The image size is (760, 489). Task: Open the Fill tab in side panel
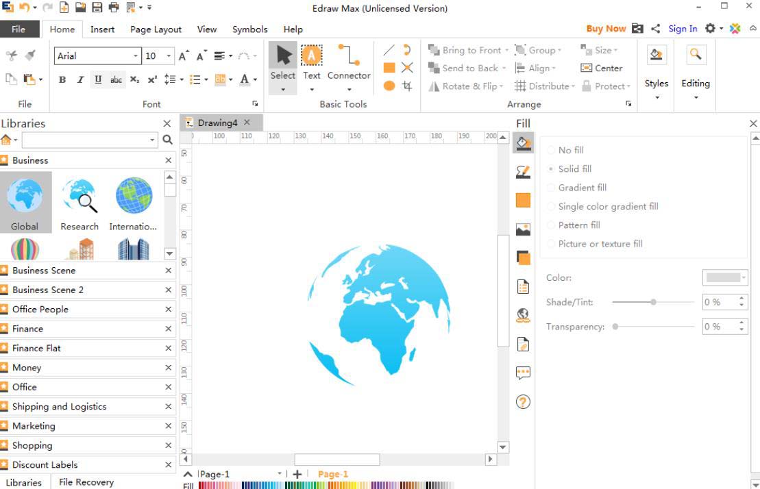pos(523,143)
